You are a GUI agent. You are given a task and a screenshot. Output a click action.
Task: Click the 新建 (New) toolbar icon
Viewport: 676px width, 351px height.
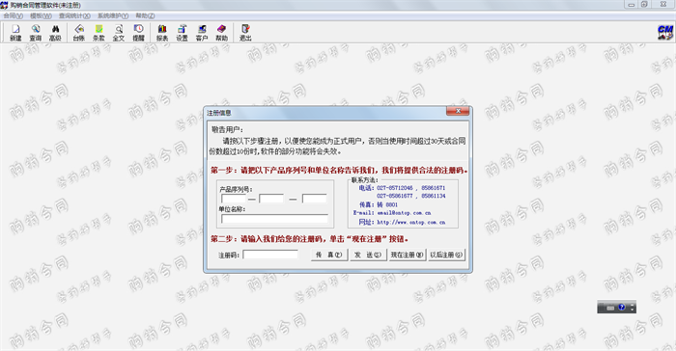[15, 32]
